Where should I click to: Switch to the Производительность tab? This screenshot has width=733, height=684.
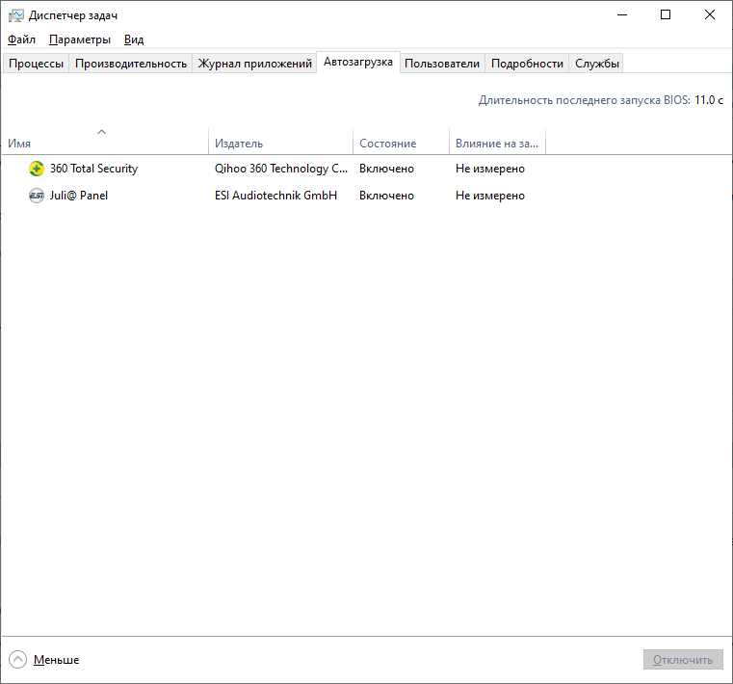pyautogui.click(x=131, y=64)
